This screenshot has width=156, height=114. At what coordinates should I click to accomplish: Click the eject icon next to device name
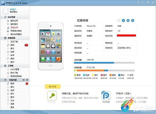click(27, 80)
